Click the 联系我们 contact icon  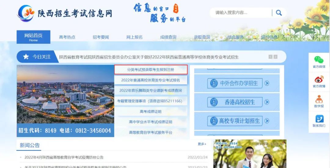[x=319, y=119]
